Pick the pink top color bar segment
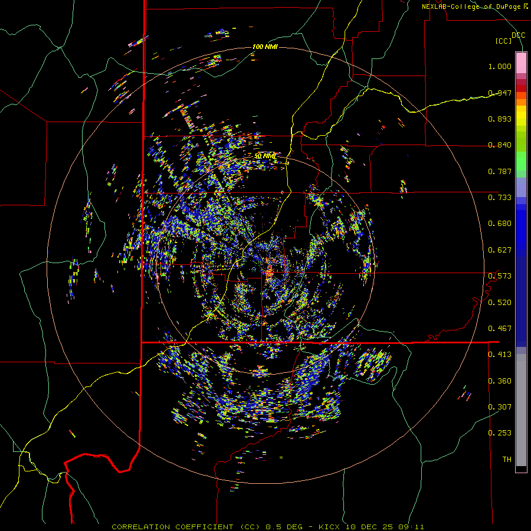 pos(521,63)
